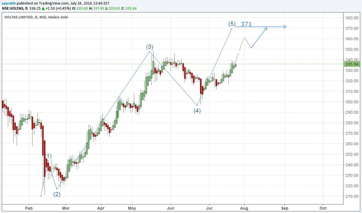Select the open value O:333.40
The image size is (362, 213).
pos(80,8)
